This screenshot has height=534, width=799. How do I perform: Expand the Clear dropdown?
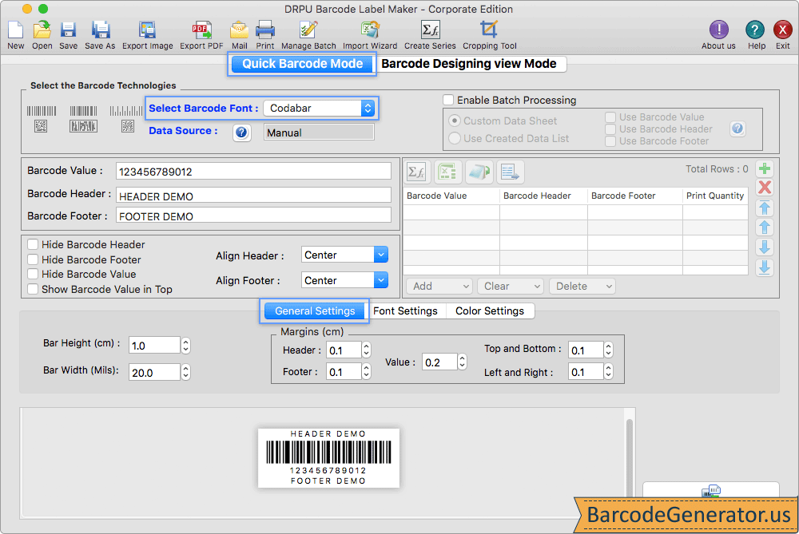tap(511, 286)
